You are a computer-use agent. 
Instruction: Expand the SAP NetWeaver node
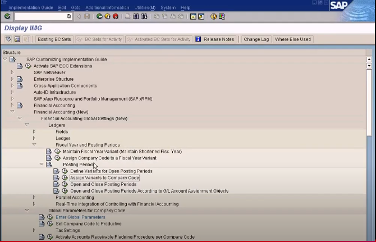(x=12, y=72)
